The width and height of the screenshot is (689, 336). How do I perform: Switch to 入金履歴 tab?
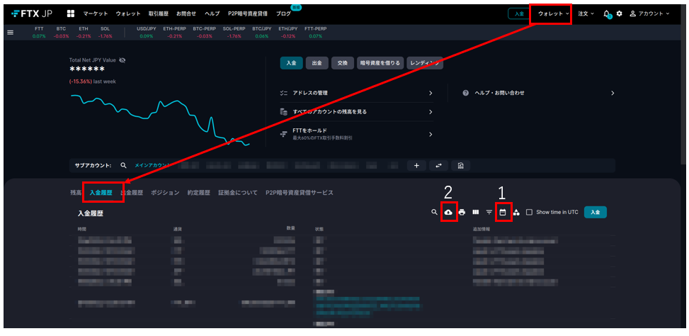tap(101, 193)
